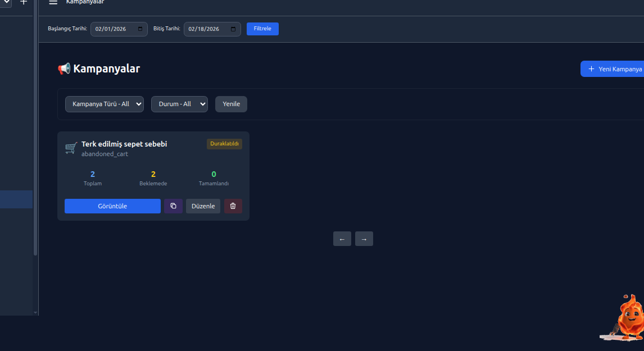This screenshot has width=644, height=351.
Task: Click the Tamamlandı counter on the campaign card
Action: coord(214,178)
